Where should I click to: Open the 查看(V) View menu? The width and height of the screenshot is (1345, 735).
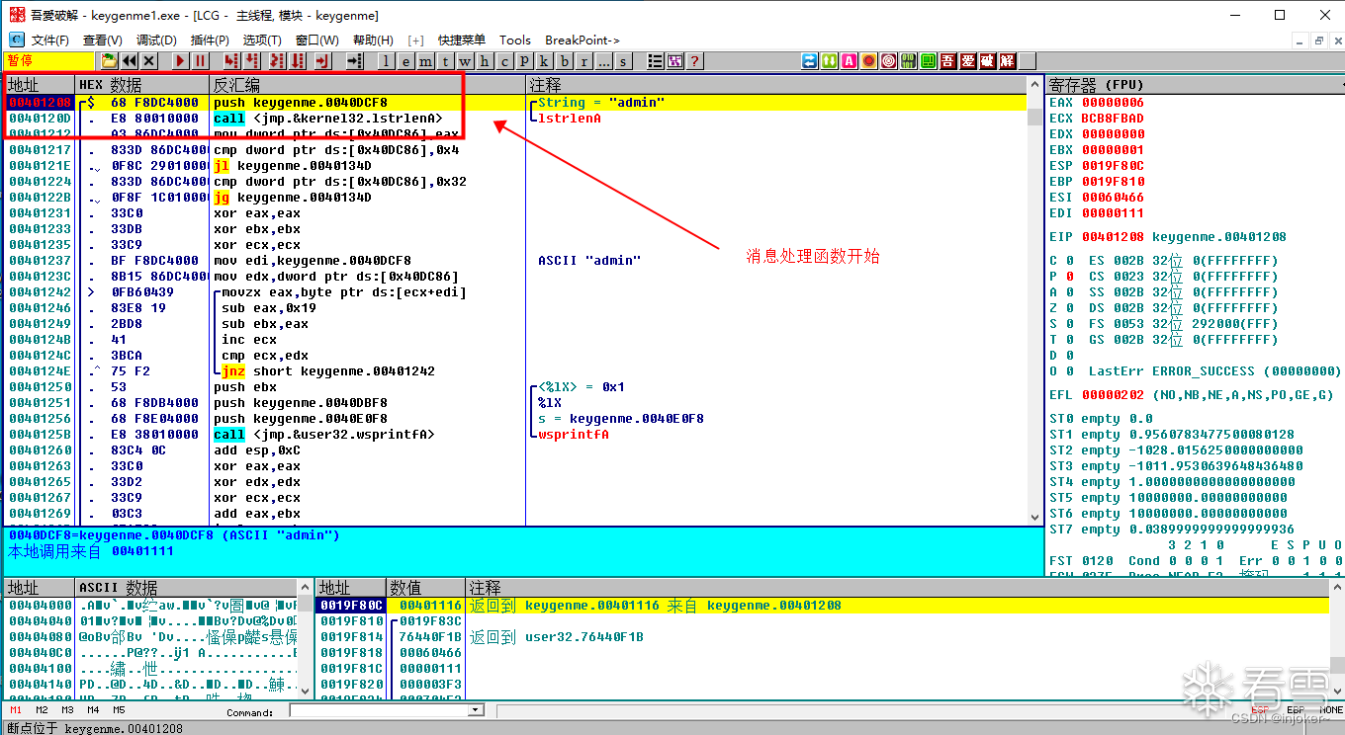103,41
